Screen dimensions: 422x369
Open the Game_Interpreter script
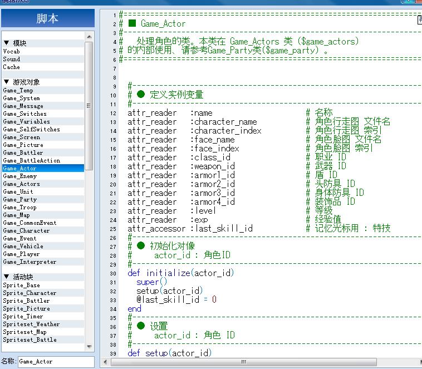(43, 262)
